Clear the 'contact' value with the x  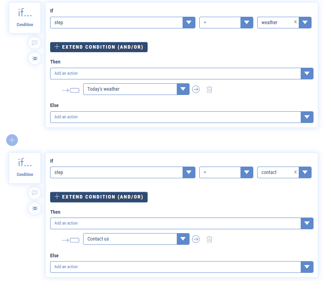click(x=295, y=172)
